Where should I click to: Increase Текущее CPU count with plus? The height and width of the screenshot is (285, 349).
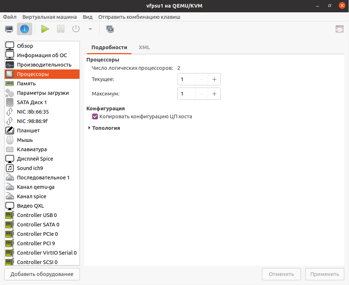tap(214, 79)
